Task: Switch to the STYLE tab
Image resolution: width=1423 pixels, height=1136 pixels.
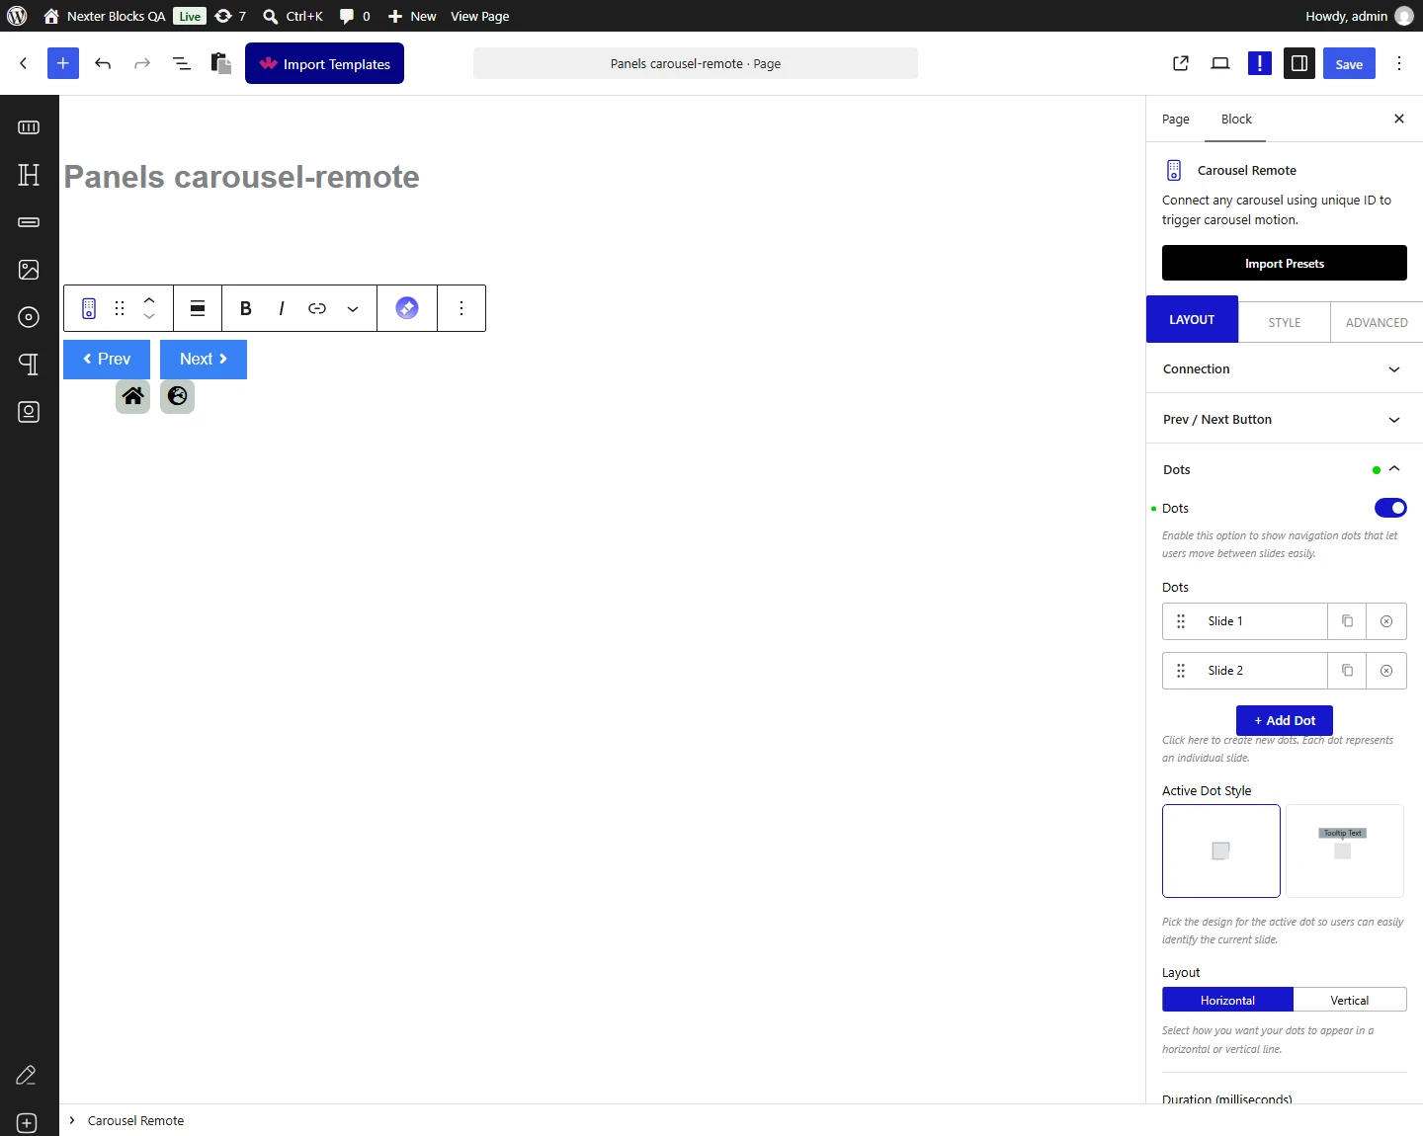Action: [x=1284, y=322]
